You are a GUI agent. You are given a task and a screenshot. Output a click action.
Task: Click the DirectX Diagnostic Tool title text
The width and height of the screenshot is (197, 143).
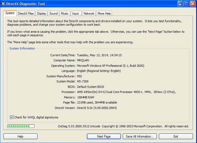[x=26, y=4]
